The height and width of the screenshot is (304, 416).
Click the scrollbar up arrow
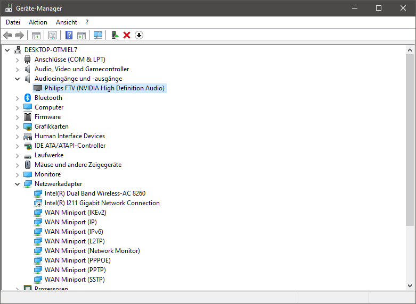[x=410, y=50]
